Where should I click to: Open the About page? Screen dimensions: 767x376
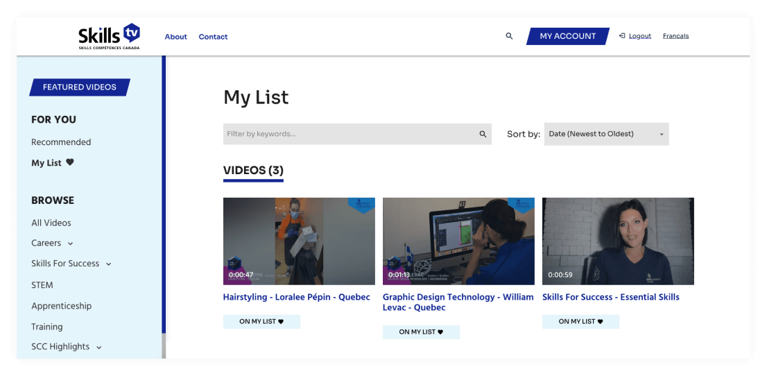tap(175, 37)
